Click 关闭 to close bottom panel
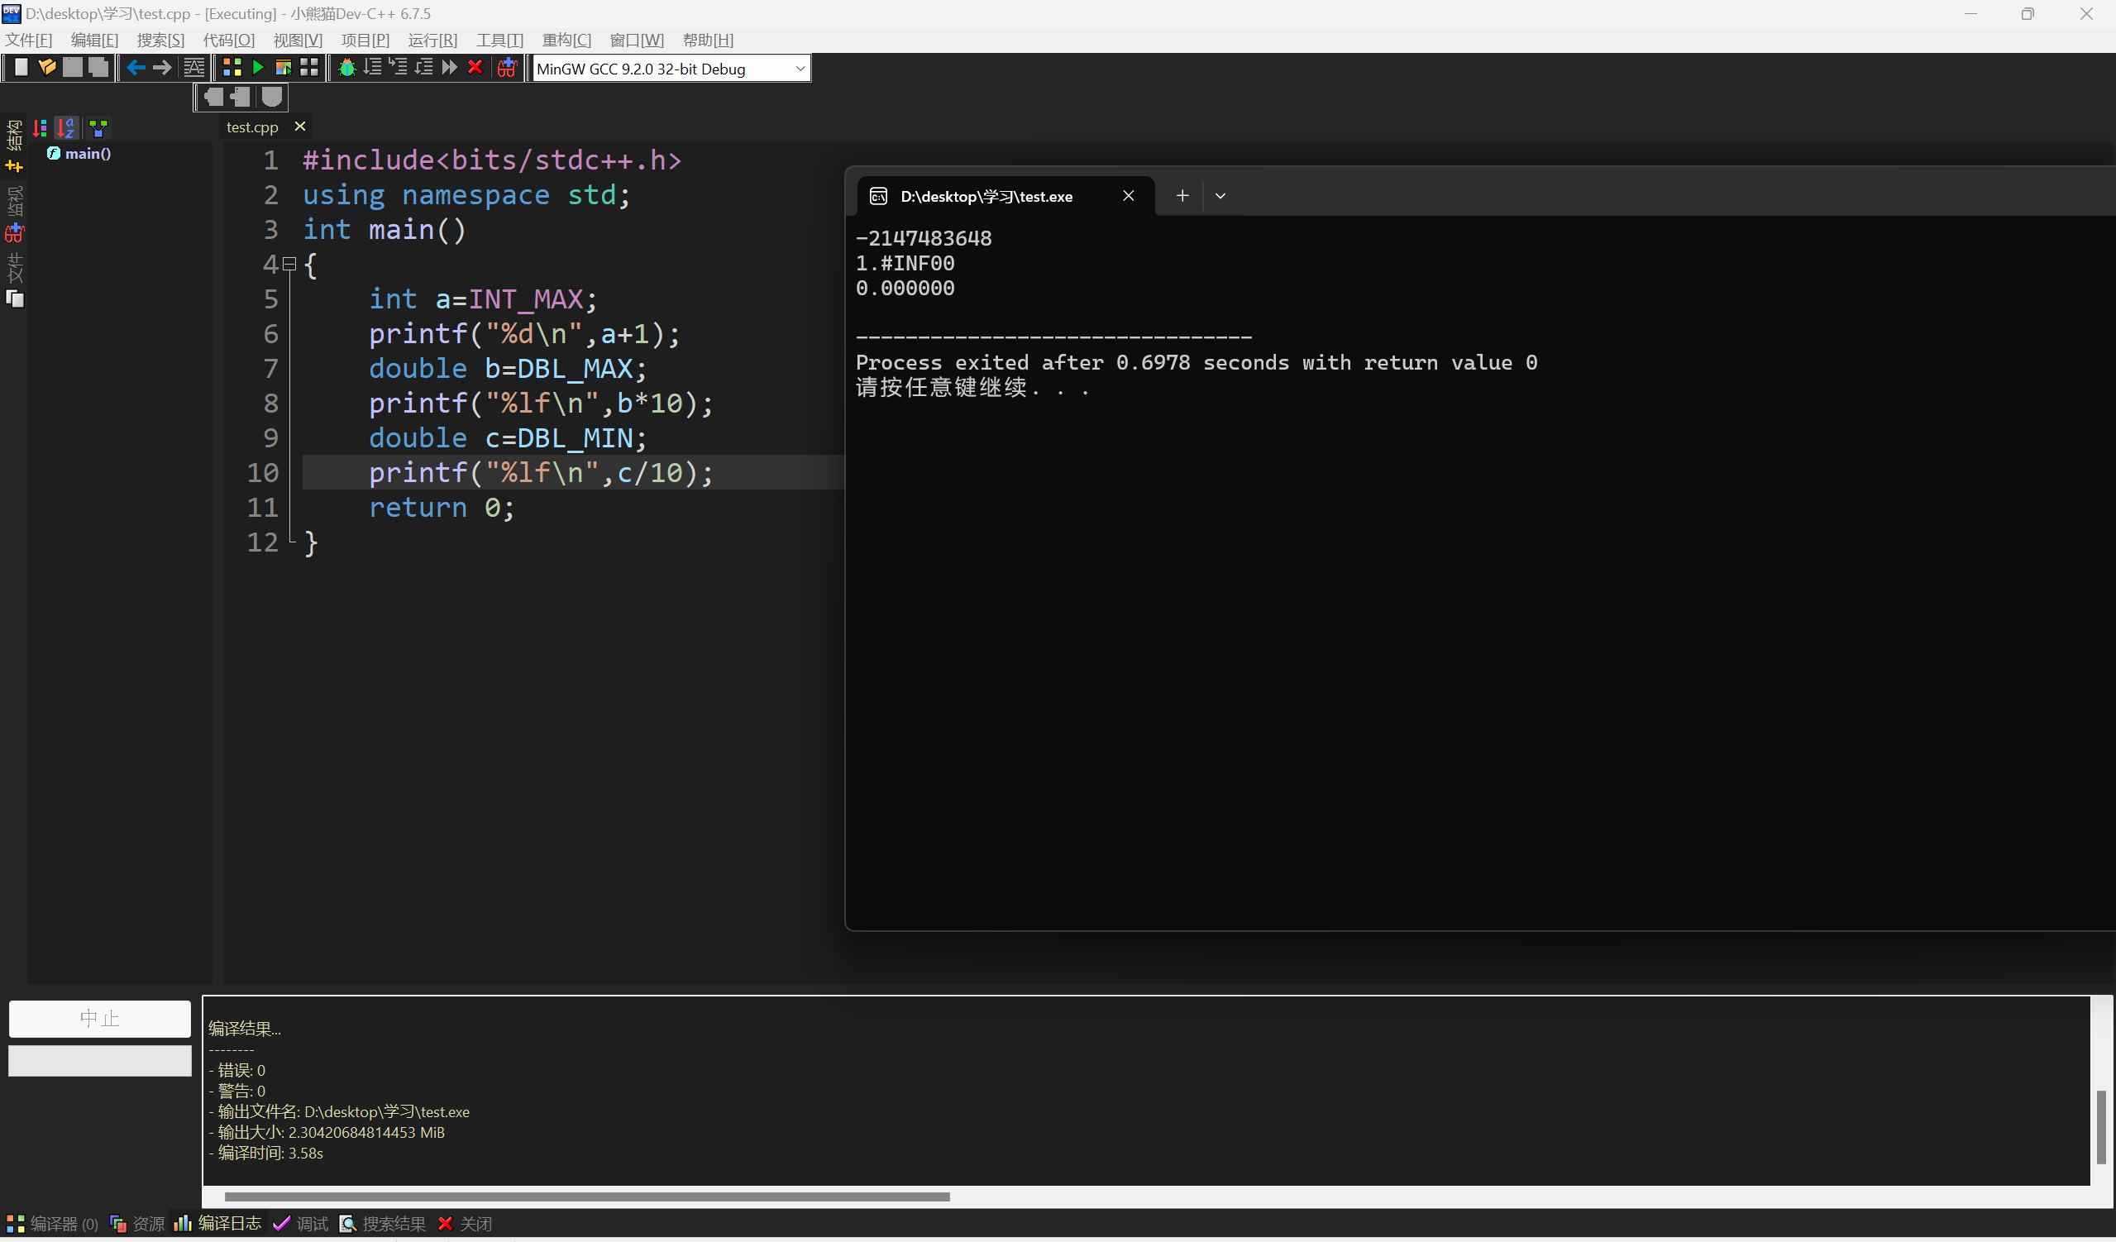Viewport: 2116px width, 1242px height. [x=466, y=1224]
